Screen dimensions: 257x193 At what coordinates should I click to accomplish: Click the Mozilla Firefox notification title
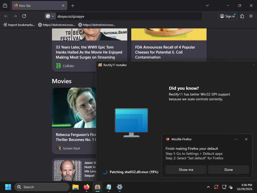point(181,139)
